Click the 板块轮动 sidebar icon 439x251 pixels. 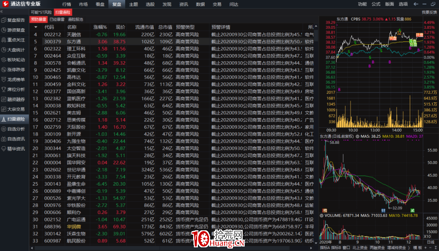coord(4,60)
